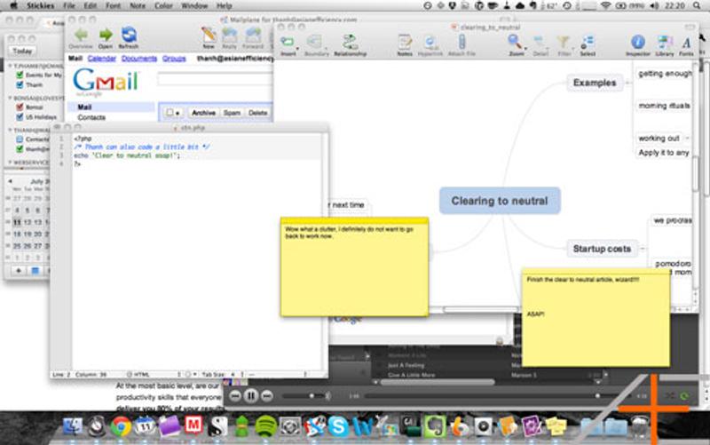Image resolution: width=710 pixels, height=445 pixels.
Task: Open the File menu
Action: [x=69, y=6]
